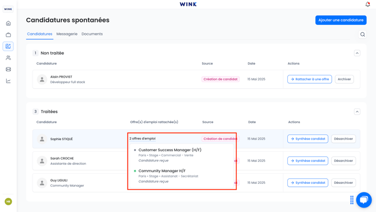Click the dotted grip icon beside chat
Viewport: 376px width, 212px height.
pyautogui.click(x=352, y=200)
